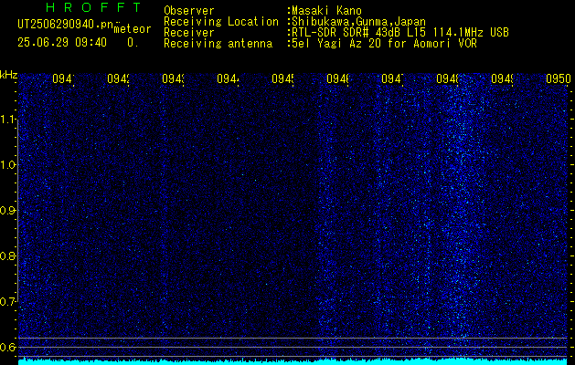
Task: Click the 0947 time marker
Action: (x=392, y=78)
